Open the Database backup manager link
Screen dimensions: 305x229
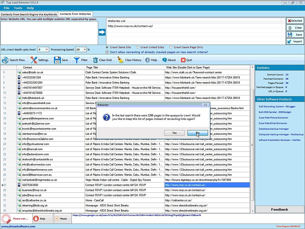[274, 129]
